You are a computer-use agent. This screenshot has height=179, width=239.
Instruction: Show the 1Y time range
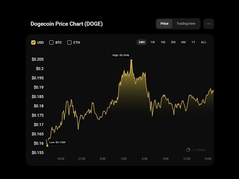point(193,42)
